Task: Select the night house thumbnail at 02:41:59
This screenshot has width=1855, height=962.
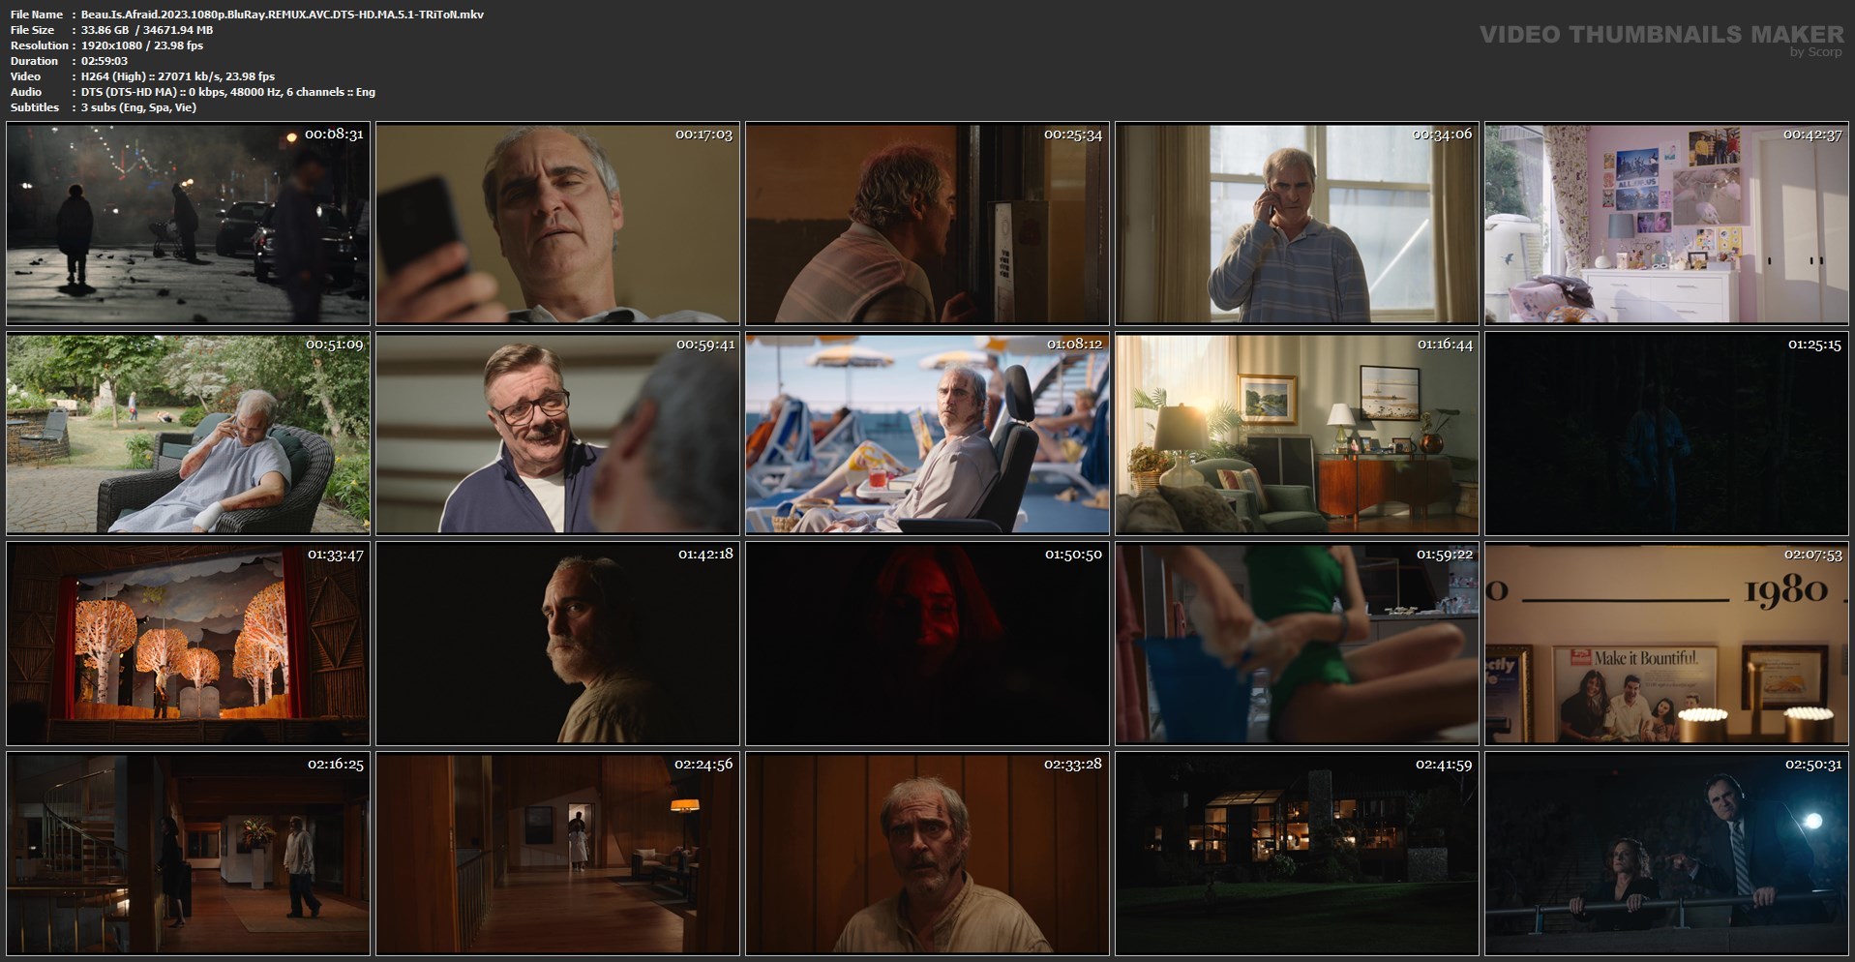Action: coord(1297,854)
